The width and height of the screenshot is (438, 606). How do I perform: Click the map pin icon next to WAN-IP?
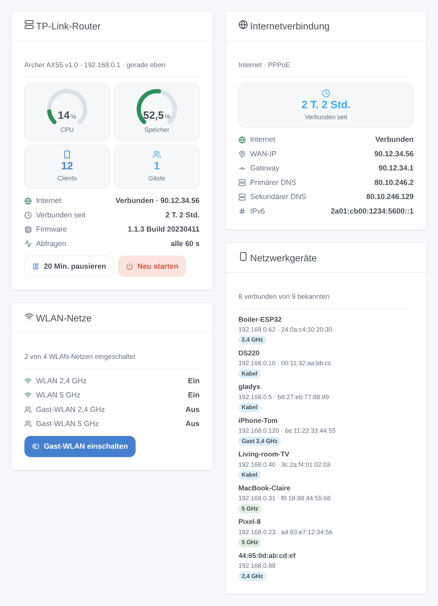(242, 154)
